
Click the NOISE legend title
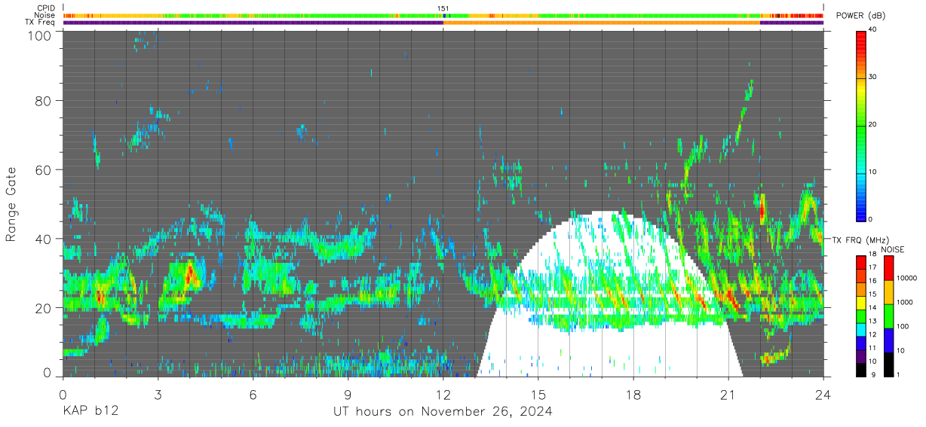(892, 249)
